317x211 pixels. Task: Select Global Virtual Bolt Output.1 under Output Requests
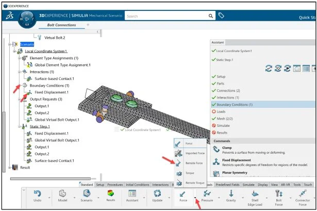coord(57,120)
